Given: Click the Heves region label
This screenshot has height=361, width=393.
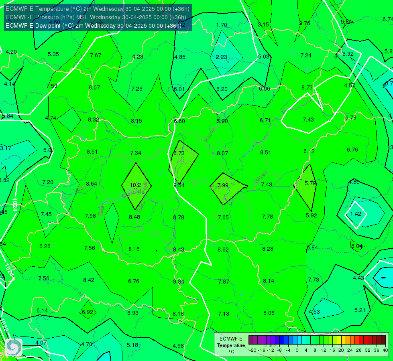Looking at the screenshot, I should pyautogui.click(x=210, y=135).
